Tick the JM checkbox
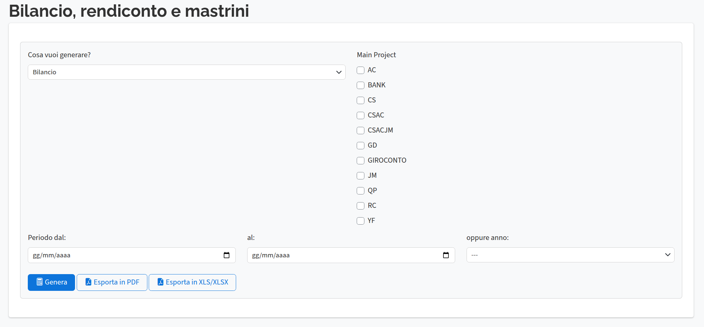 click(x=360, y=176)
